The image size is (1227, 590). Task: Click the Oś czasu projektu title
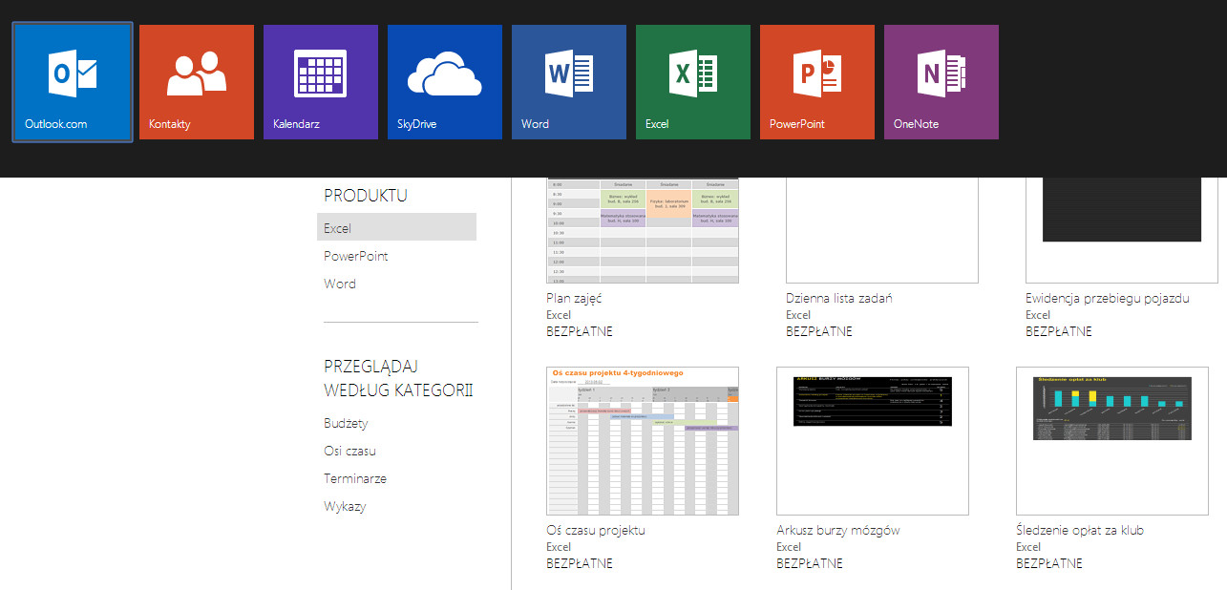coord(596,531)
